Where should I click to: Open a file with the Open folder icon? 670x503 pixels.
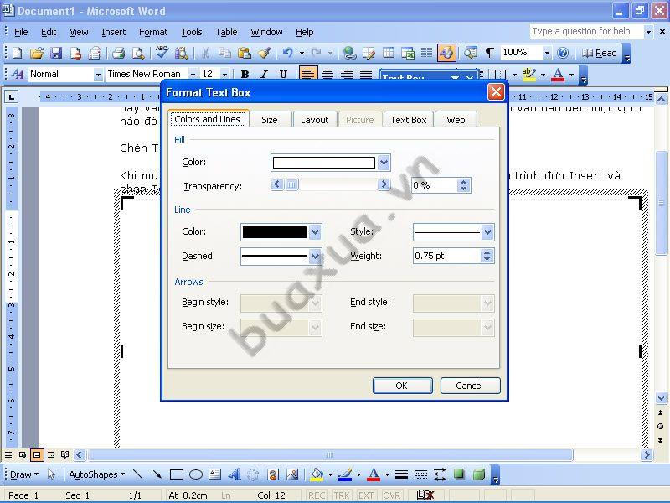click(x=37, y=53)
